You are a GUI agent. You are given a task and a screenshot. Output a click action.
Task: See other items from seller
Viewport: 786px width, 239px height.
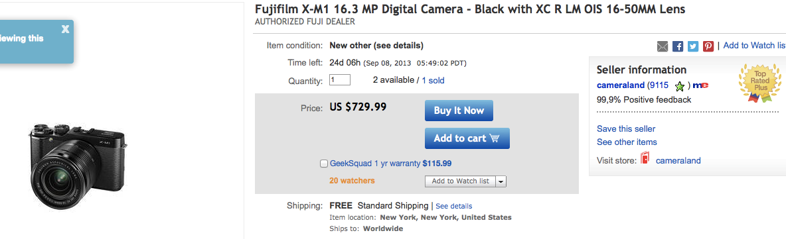(627, 142)
